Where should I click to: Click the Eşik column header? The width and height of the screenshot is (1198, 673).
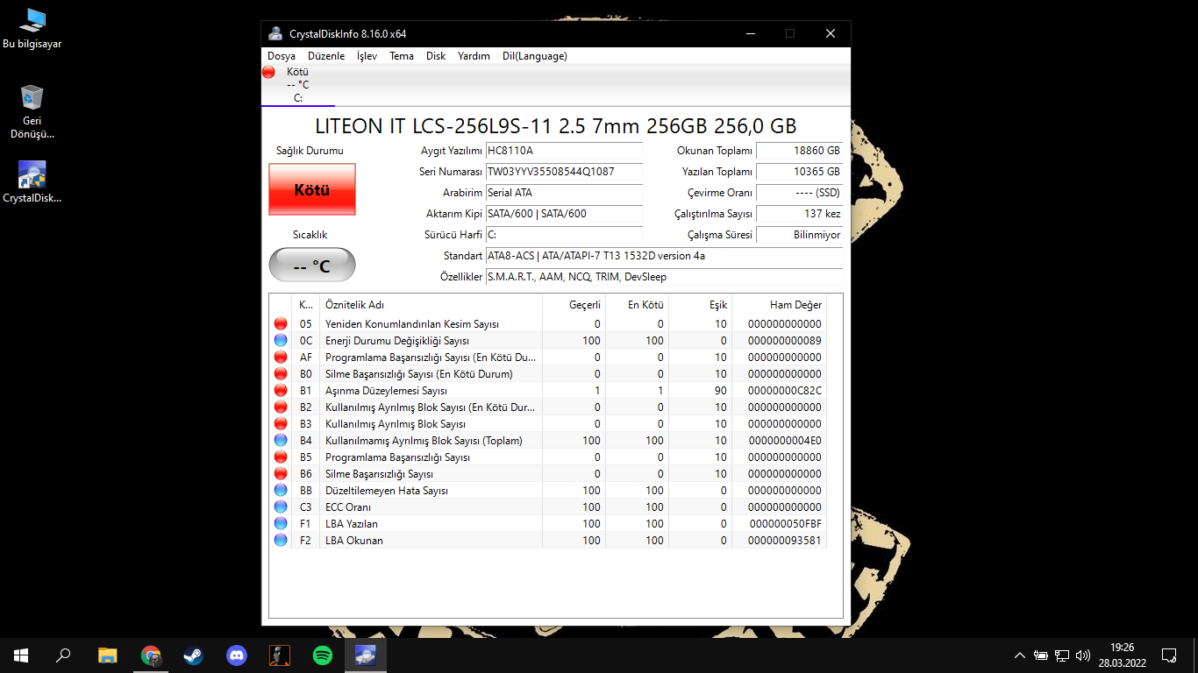point(700,305)
